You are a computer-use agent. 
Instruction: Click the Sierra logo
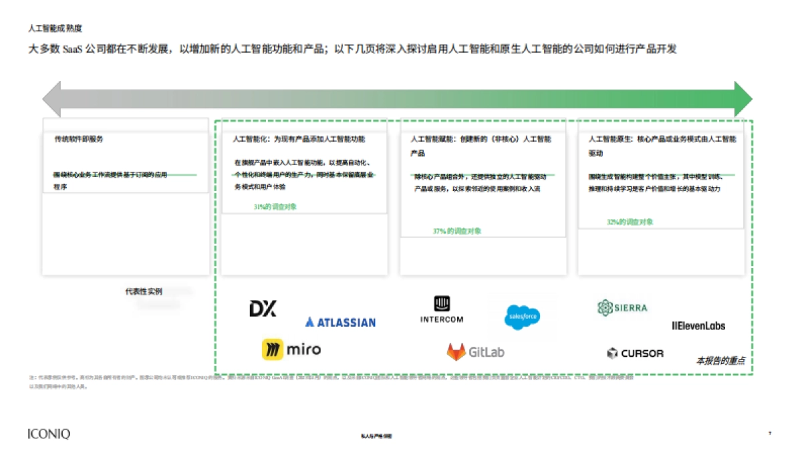point(621,308)
